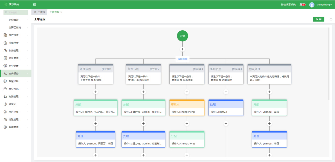Click the 收费管理 money bag icon

click(5, 50)
